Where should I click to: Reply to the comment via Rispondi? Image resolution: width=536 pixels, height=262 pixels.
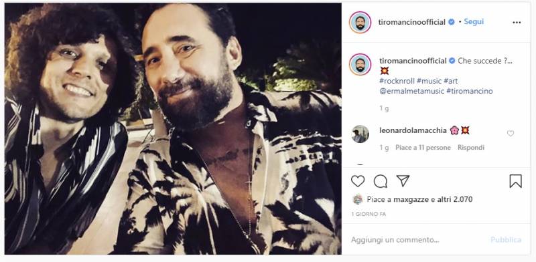point(471,148)
